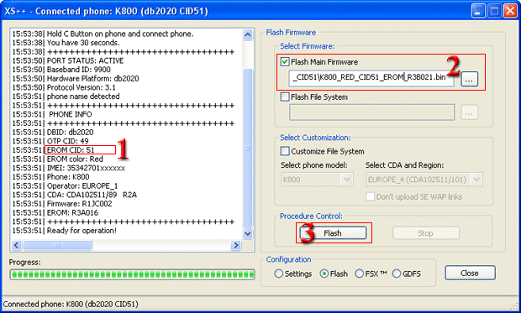The width and height of the screenshot is (521, 313).
Task: Click the log's vertical scrollbar thumb
Action: [248, 149]
